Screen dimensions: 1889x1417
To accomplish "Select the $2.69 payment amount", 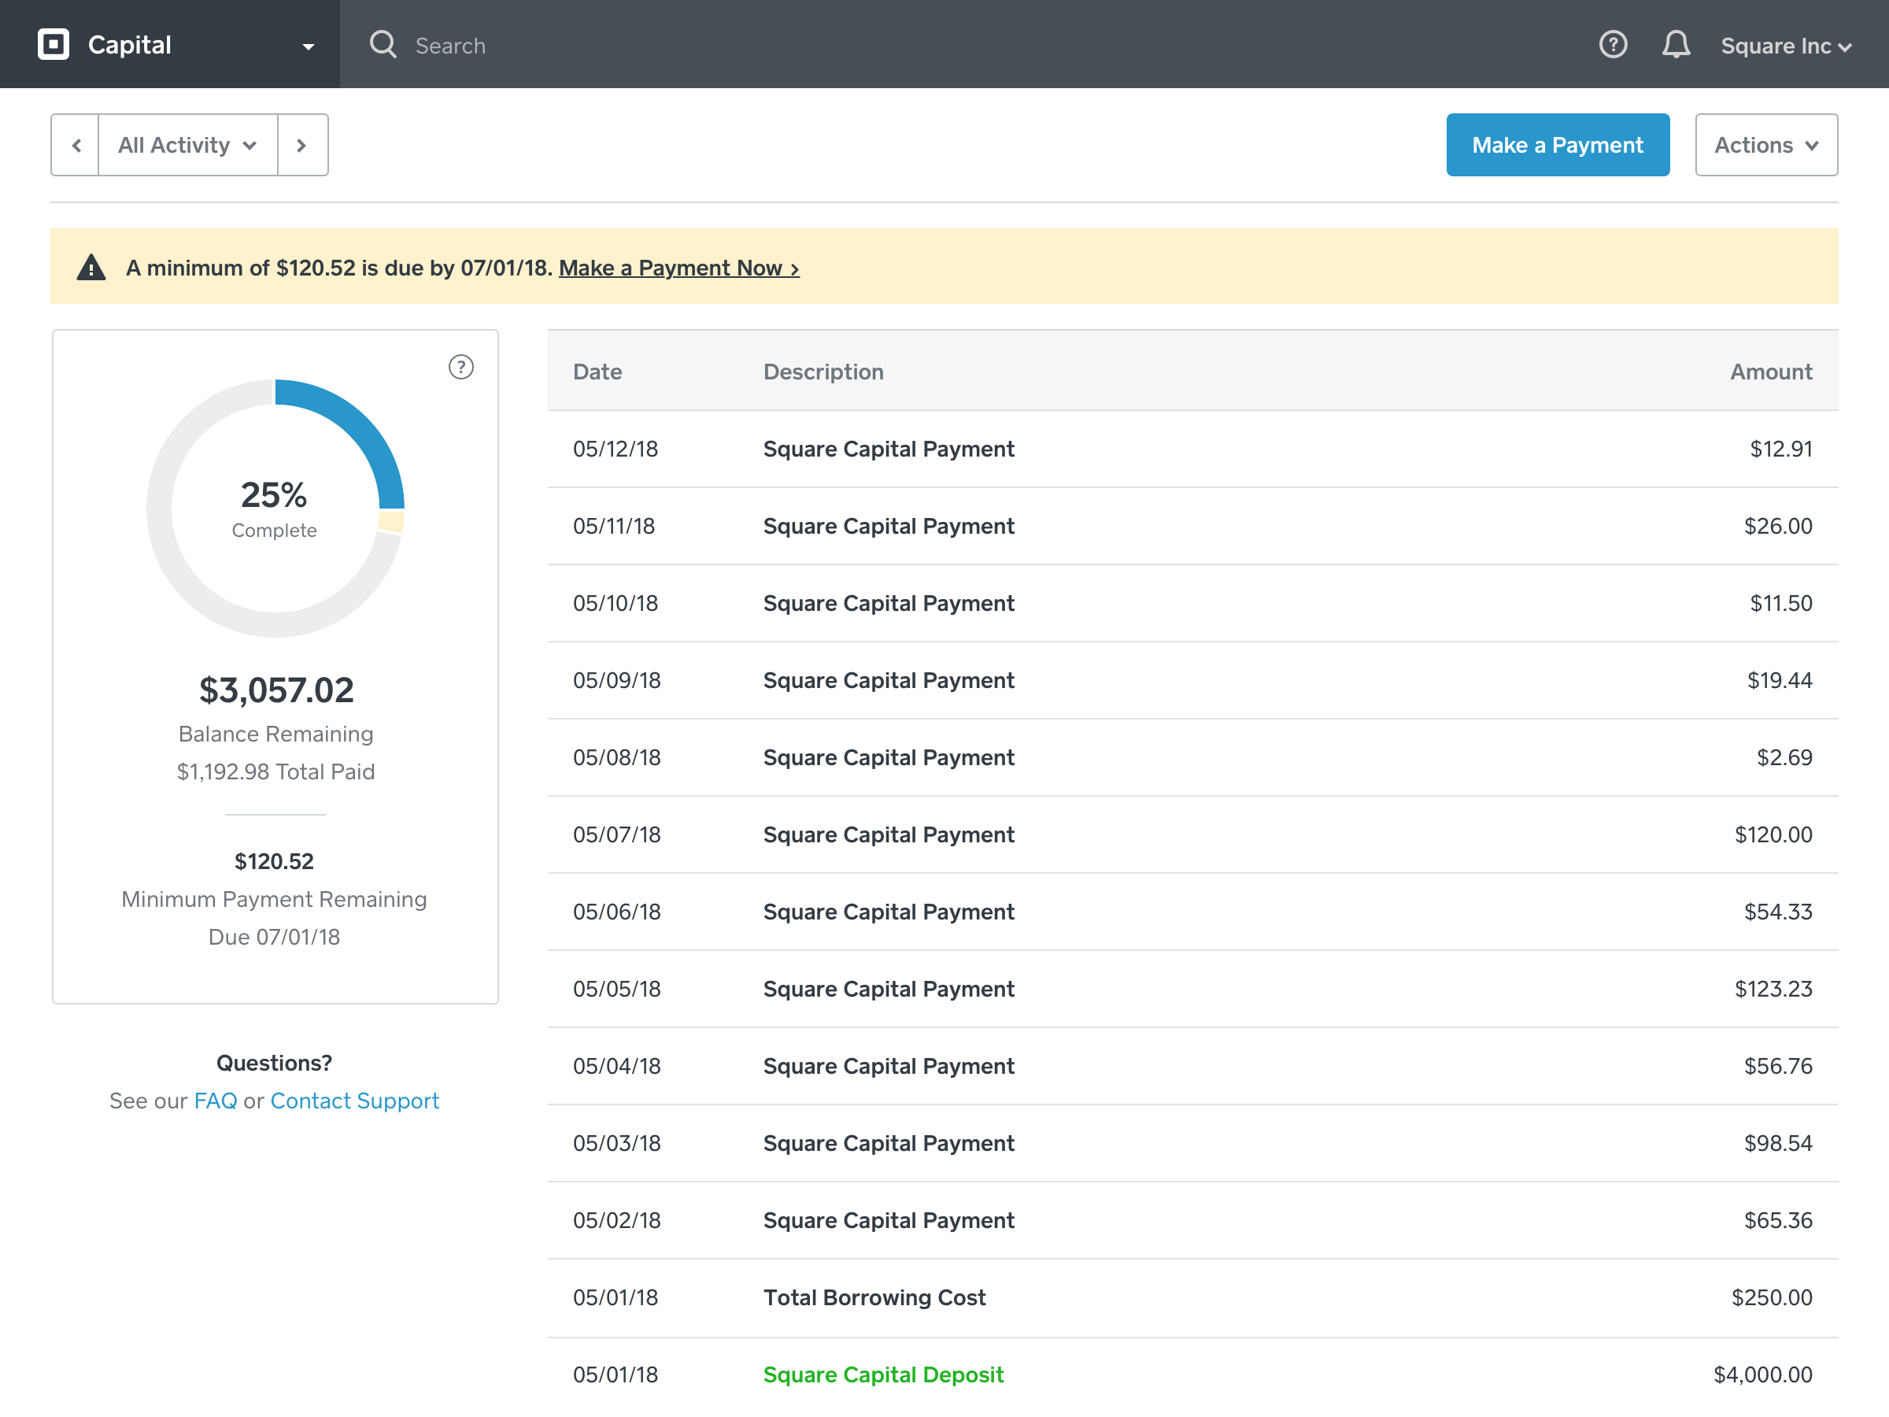I will click(1784, 757).
